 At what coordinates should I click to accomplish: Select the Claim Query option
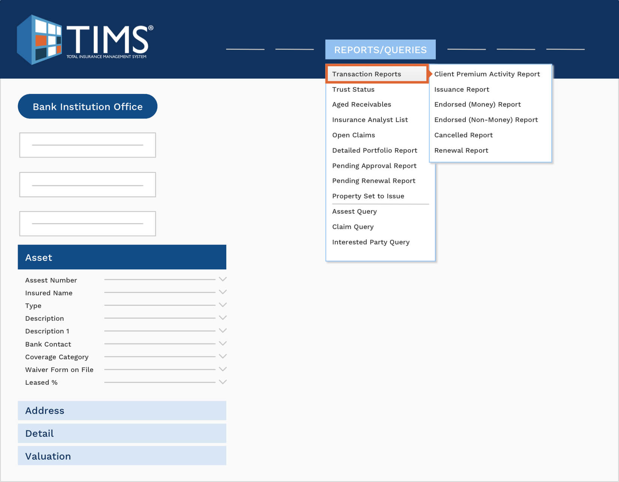[352, 227]
